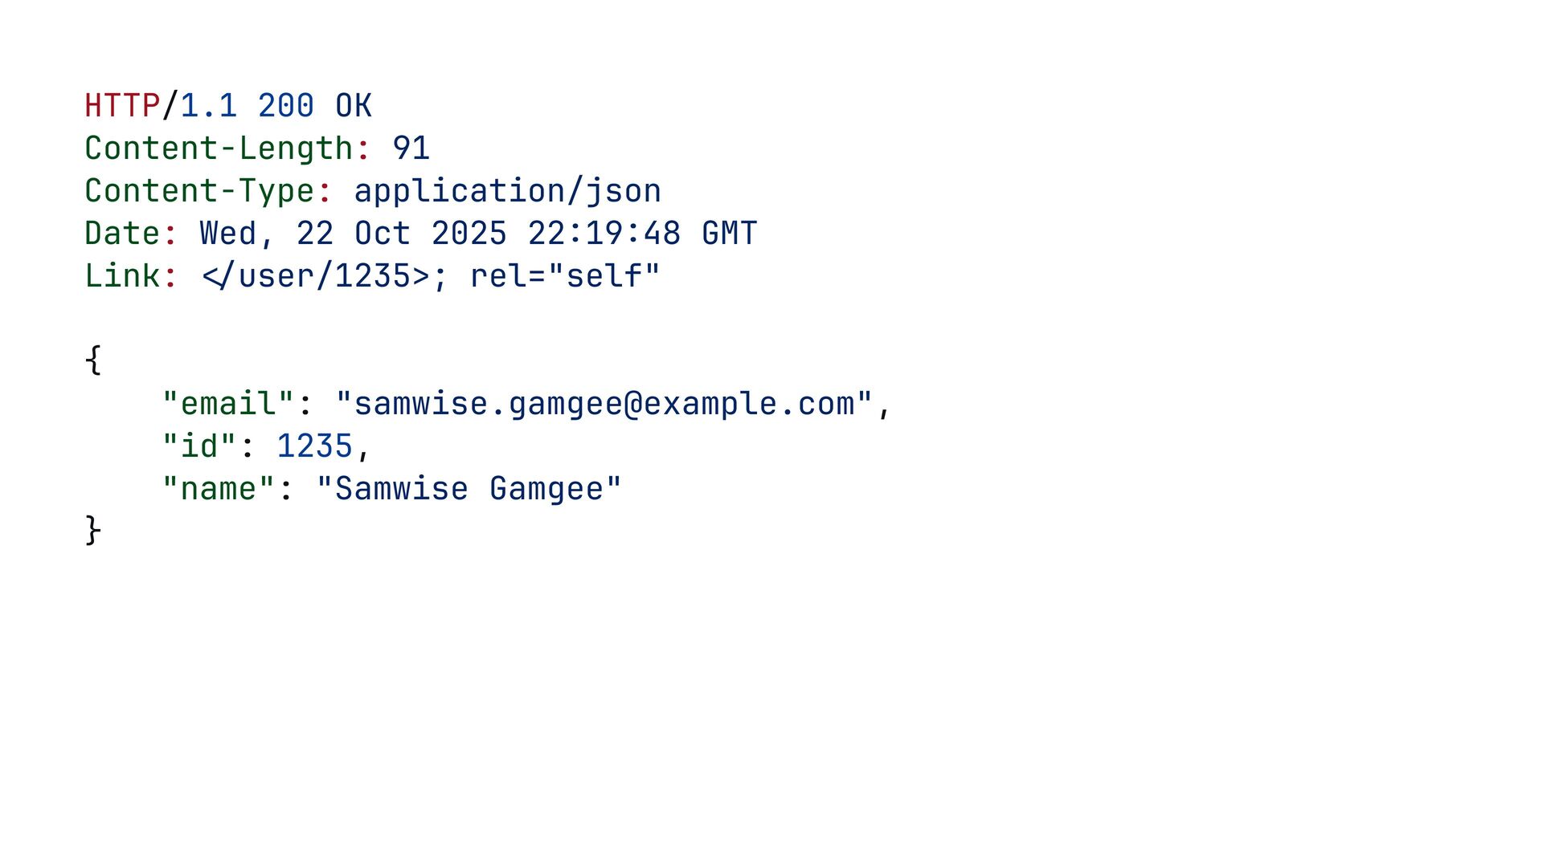Click the 2025 year in Date header

pyautogui.click(x=469, y=234)
